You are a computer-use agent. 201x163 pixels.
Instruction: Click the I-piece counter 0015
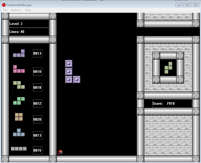[37, 150]
